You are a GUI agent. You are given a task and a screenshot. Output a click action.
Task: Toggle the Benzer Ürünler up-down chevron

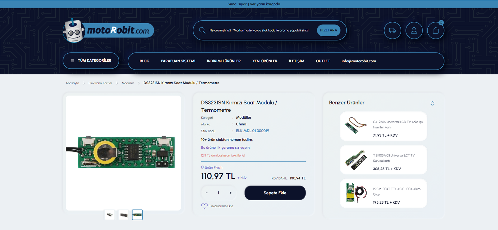pos(432,103)
